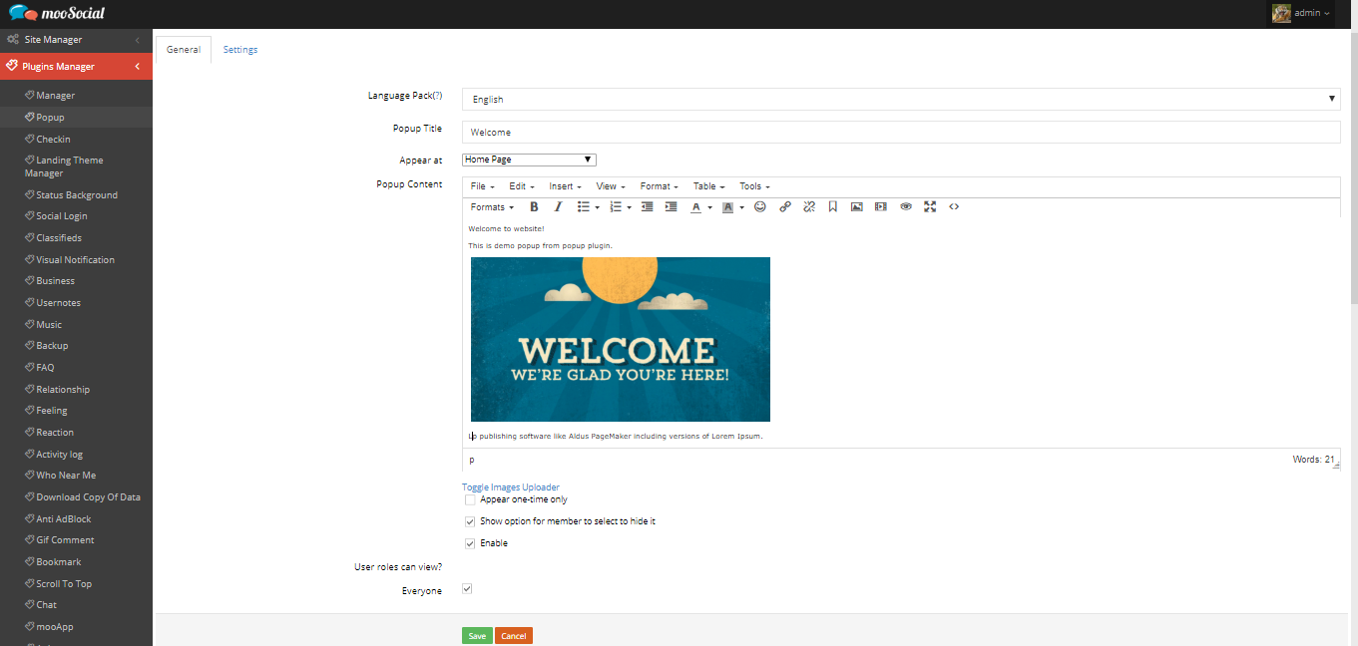
Task: Select the General tab
Action: (184, 50)
